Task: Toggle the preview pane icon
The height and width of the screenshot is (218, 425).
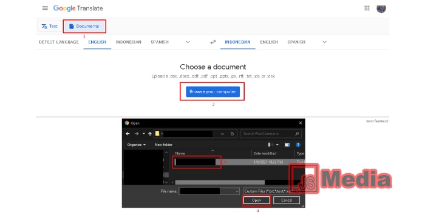Action: coord(287,145)
